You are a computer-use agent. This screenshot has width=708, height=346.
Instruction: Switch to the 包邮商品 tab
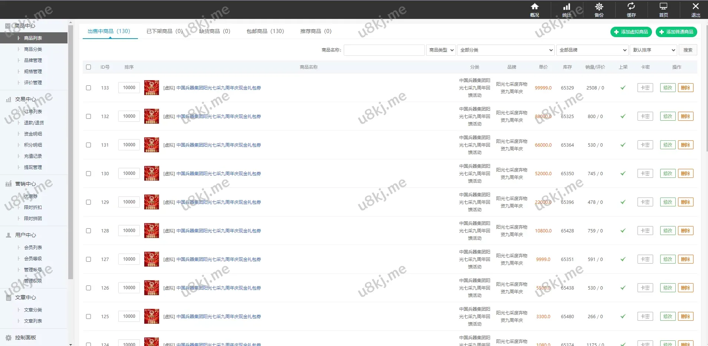[265, 32]
